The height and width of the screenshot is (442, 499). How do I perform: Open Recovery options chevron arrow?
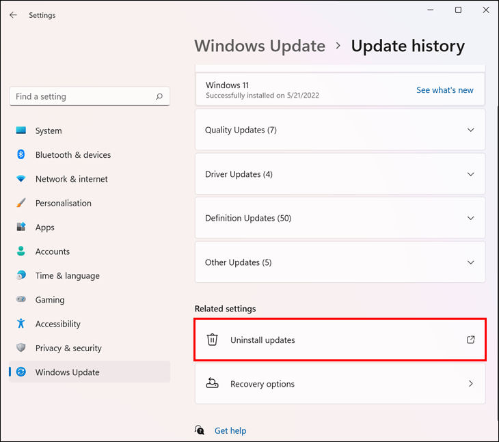click(x=471, y=383)
